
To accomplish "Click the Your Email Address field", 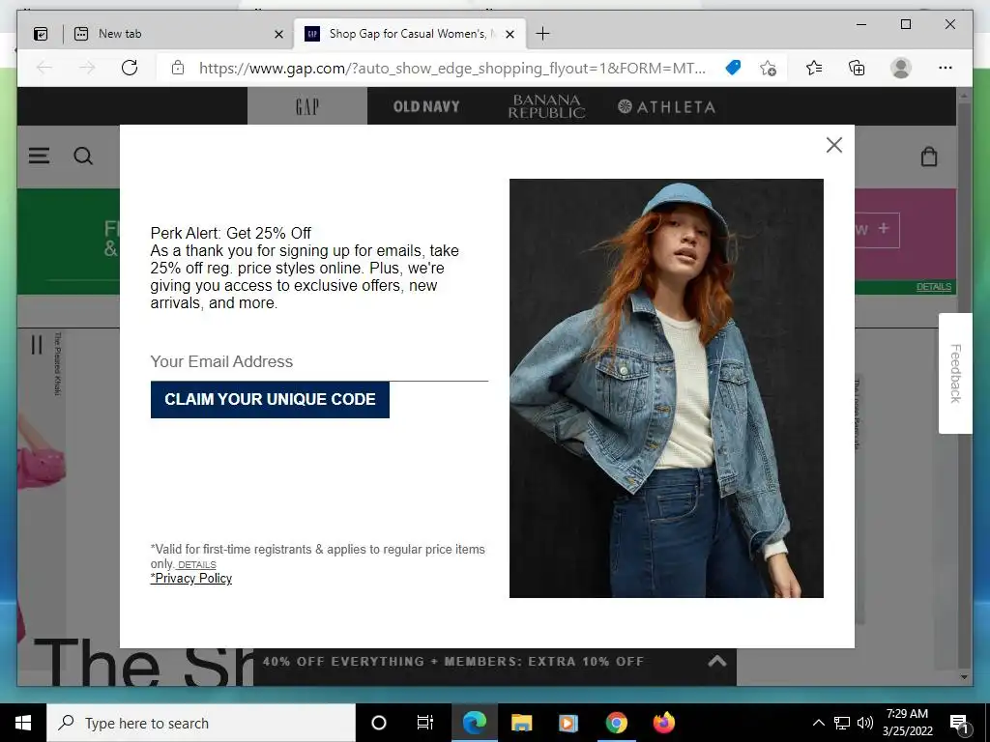I will (319, 362).
